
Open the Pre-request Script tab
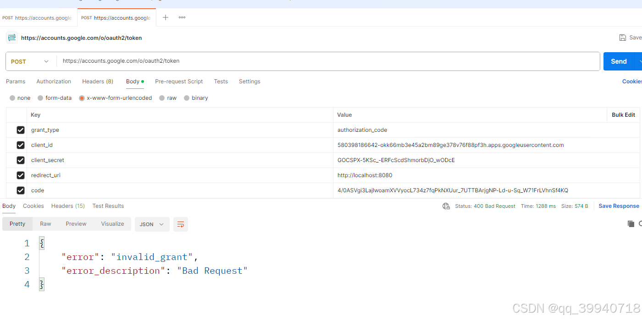click(x=179, y=81)
